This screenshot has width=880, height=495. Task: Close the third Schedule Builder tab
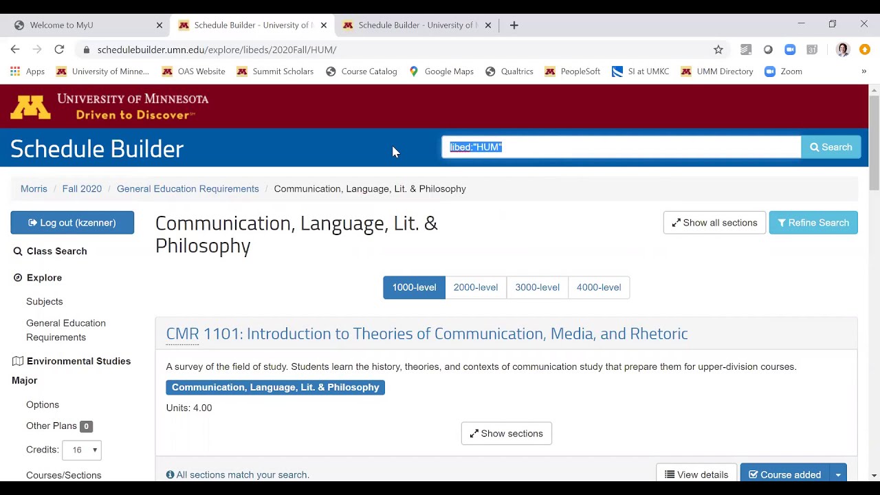[488, 25]
